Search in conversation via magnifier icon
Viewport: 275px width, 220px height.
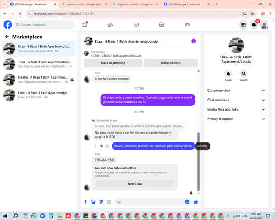point(244,74)
